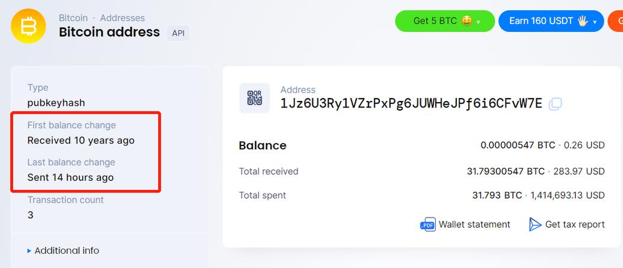Open the Get 5 BTC dropdown arrow
The width and height of the screenshot is (623, 268).
point(479,22)
